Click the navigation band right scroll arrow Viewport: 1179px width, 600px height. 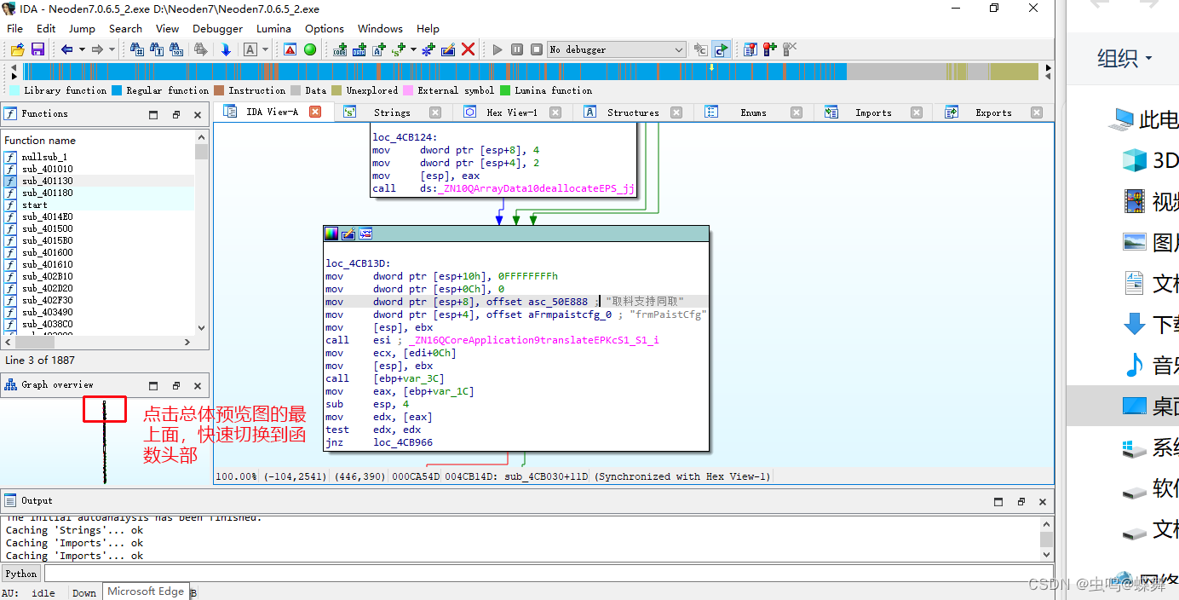pyautogui.click(x=1049, y=67)
